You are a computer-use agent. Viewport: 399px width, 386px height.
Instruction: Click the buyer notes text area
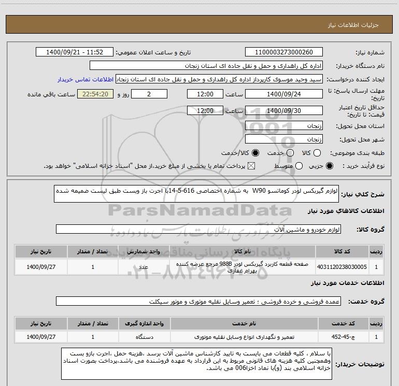pos(197,364)
